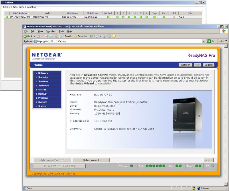Screen dimensions: 229x191
Task: Click the page scrollbar up arrow in IE
Action: coord(226,46)
